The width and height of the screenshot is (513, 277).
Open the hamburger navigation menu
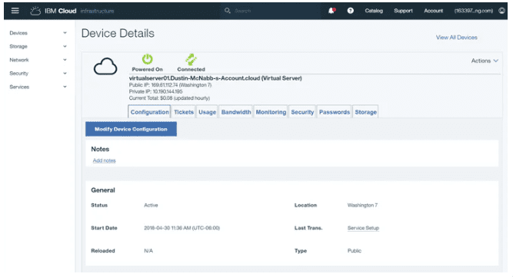click(15, 11)
